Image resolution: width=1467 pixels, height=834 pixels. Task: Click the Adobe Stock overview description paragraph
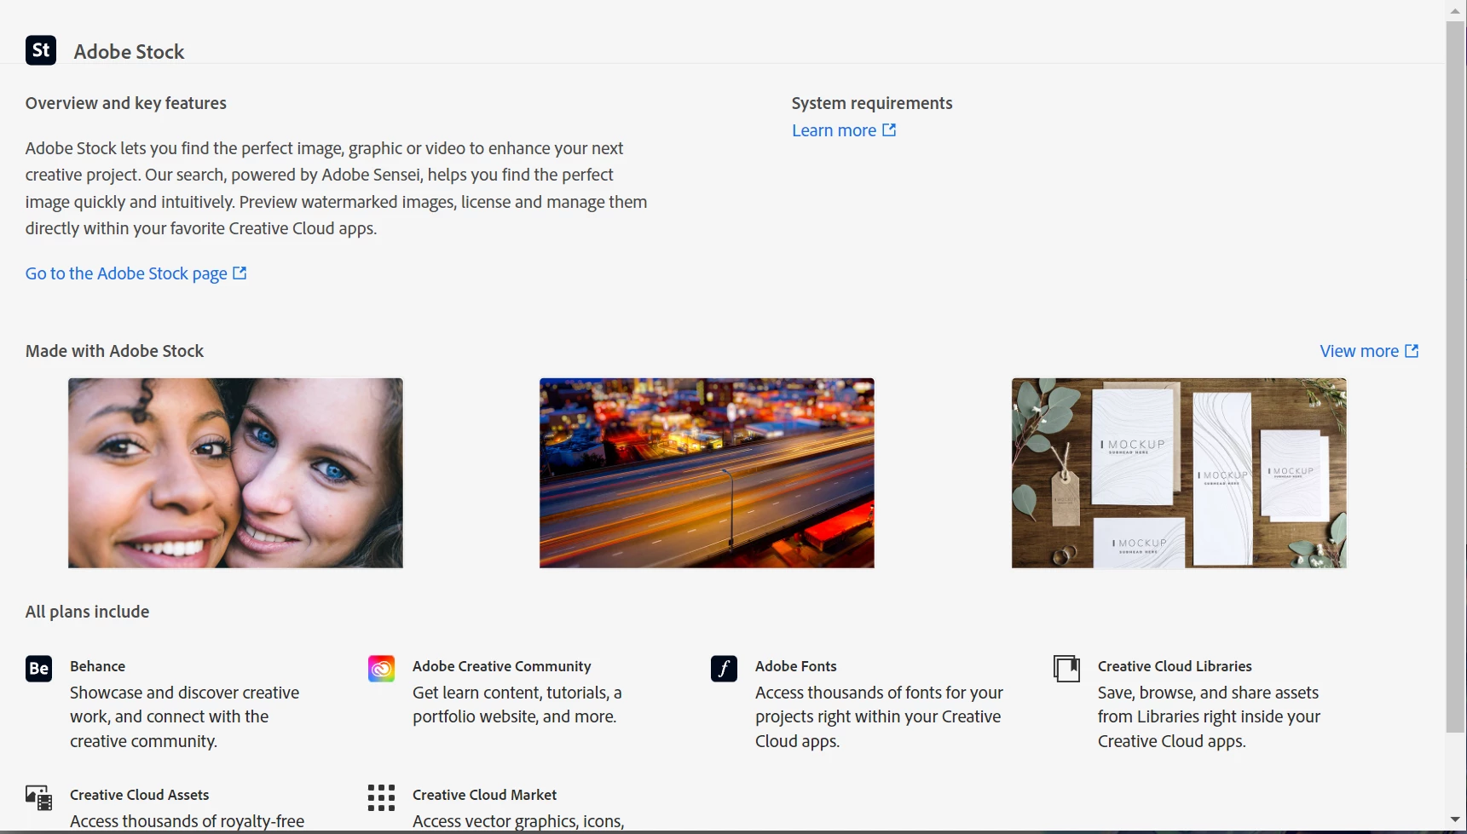point(336,188)
